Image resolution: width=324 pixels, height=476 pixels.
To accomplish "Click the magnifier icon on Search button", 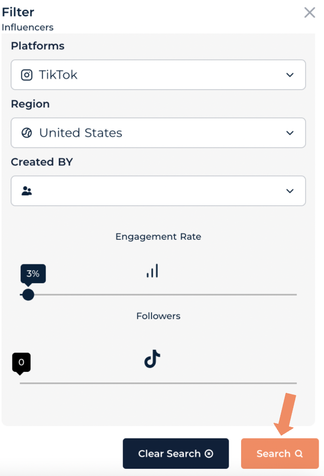I will pyautogui.click(x=299, y=453).
